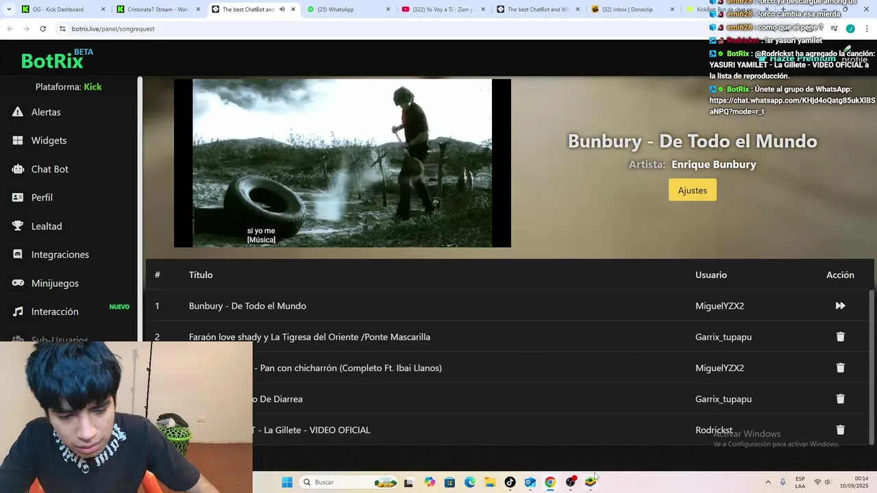Screen dimensions: 877x493
Task: Click the Alertas warning triangle icon
Action: coord(18,112)
